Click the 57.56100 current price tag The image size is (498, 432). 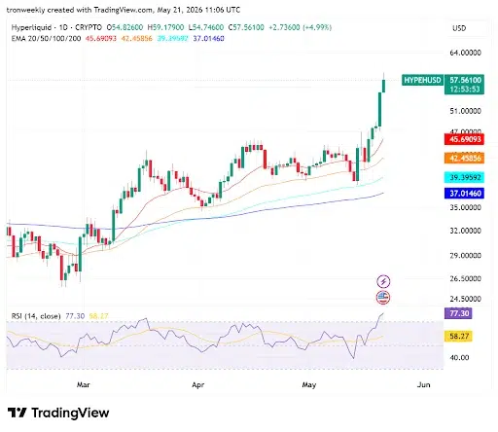[465, 80]
